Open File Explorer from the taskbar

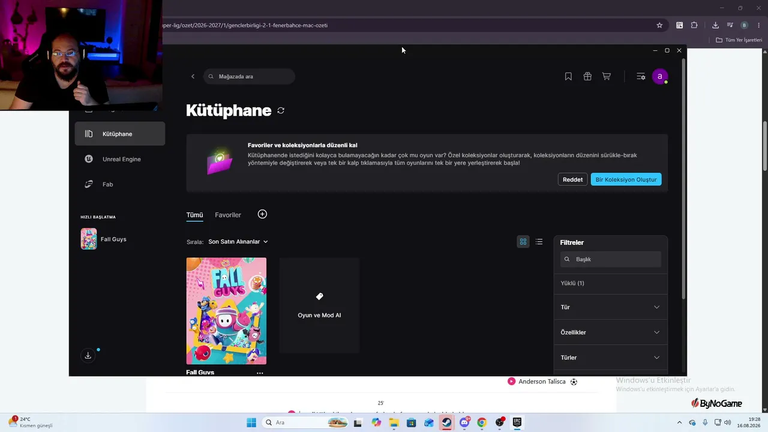pos(394,422)
